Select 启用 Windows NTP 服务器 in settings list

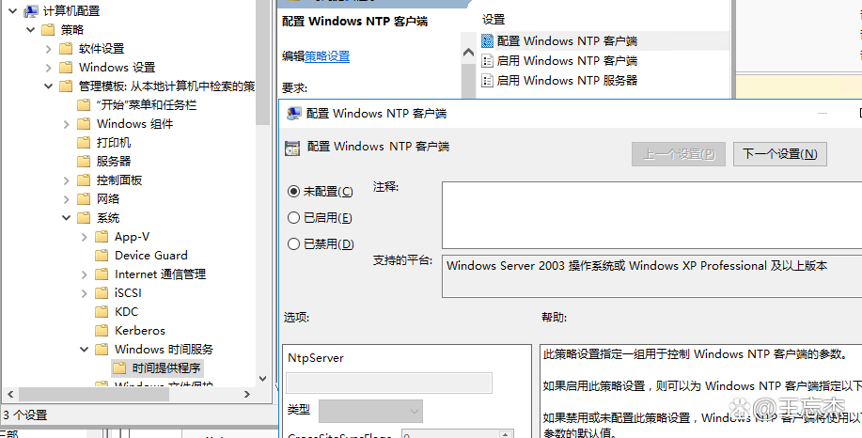[567, 80]
